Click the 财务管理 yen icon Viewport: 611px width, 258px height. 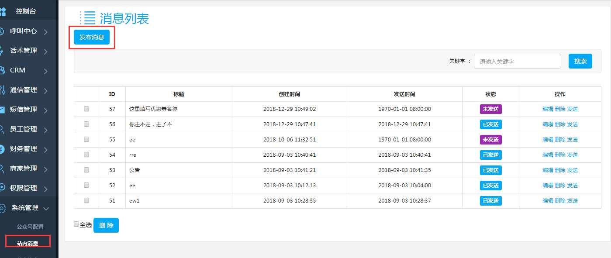pyautogui.click(x=2, y=149)
